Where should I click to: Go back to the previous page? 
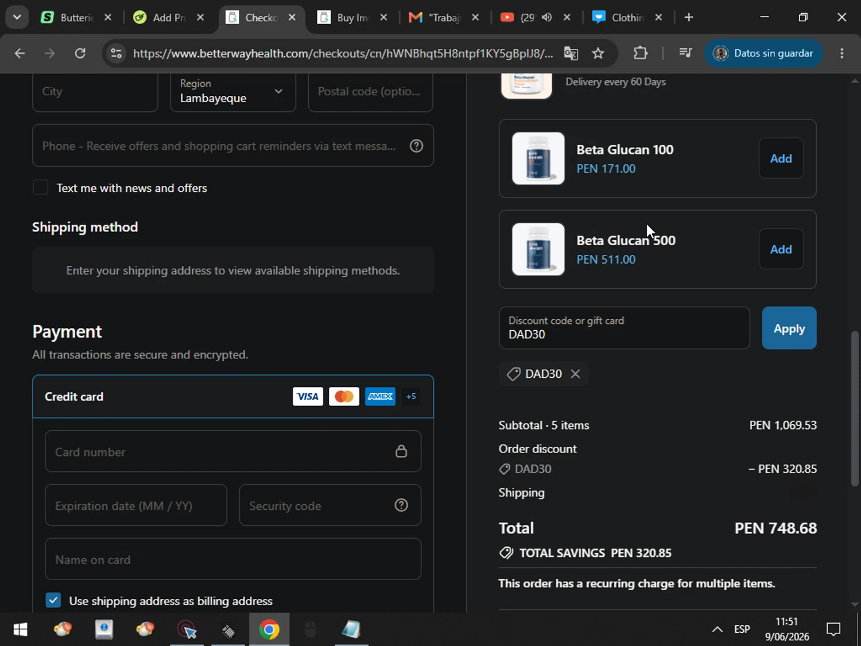[20, 53]
